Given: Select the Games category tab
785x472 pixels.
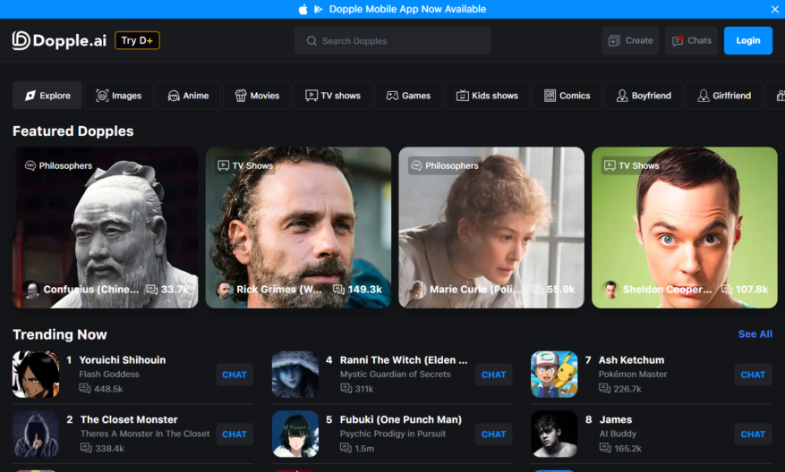Looking at the screenshot, I should [x=408, y=95].
